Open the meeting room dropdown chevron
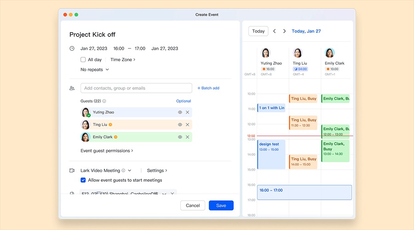The image size is (414, 230). click(164, 193)
